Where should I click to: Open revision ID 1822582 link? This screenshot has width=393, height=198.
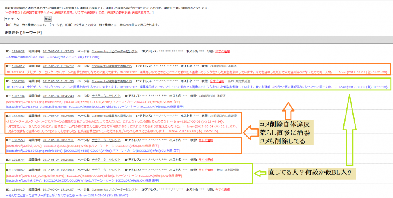click(x=18, y=116)
